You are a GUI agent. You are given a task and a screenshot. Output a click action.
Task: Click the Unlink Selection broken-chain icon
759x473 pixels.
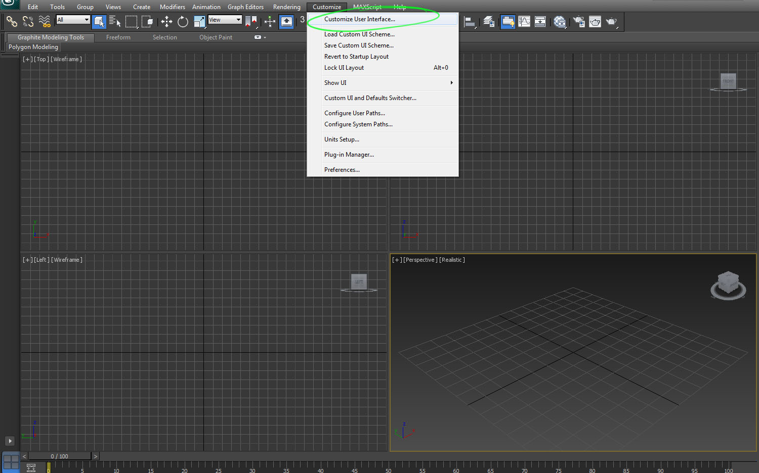(28, 21)
